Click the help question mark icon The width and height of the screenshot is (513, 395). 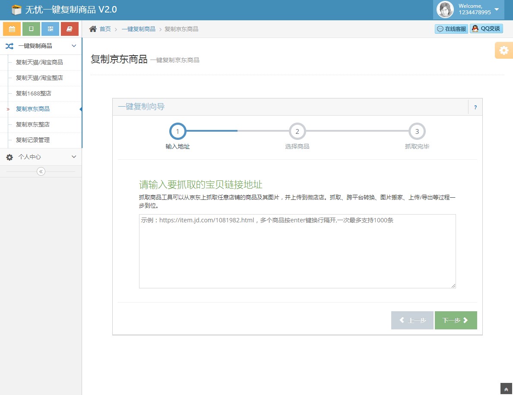pyautogui.click(x=475, y=107)
